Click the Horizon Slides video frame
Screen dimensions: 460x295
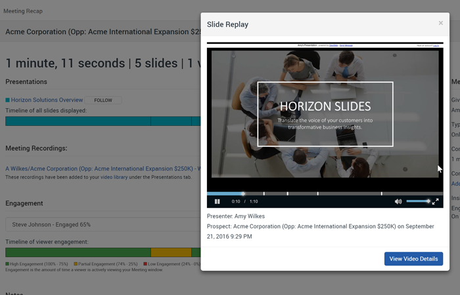point(325,113)
